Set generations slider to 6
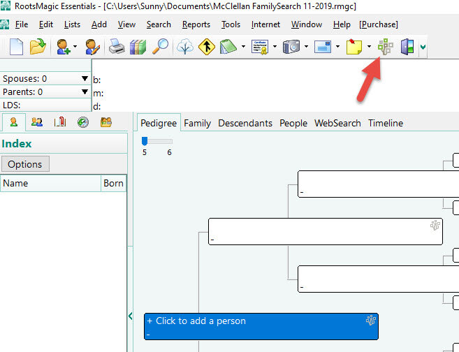This screenshot has width=459, height=352. click(170, 142)
